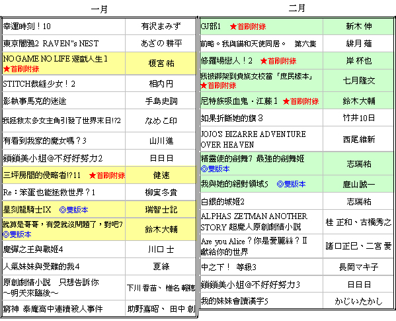
Task: Select authors 桂 正和、古橋秀之
Action: pyautogui.click(x=358, y=222)
